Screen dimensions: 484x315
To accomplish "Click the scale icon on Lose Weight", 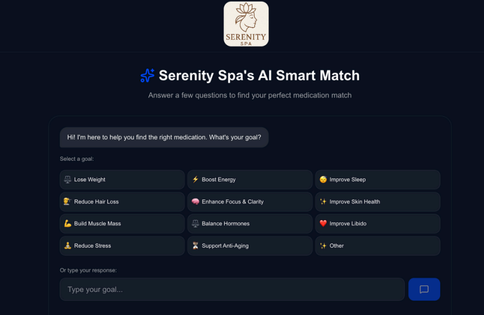I will pos(68,180).
